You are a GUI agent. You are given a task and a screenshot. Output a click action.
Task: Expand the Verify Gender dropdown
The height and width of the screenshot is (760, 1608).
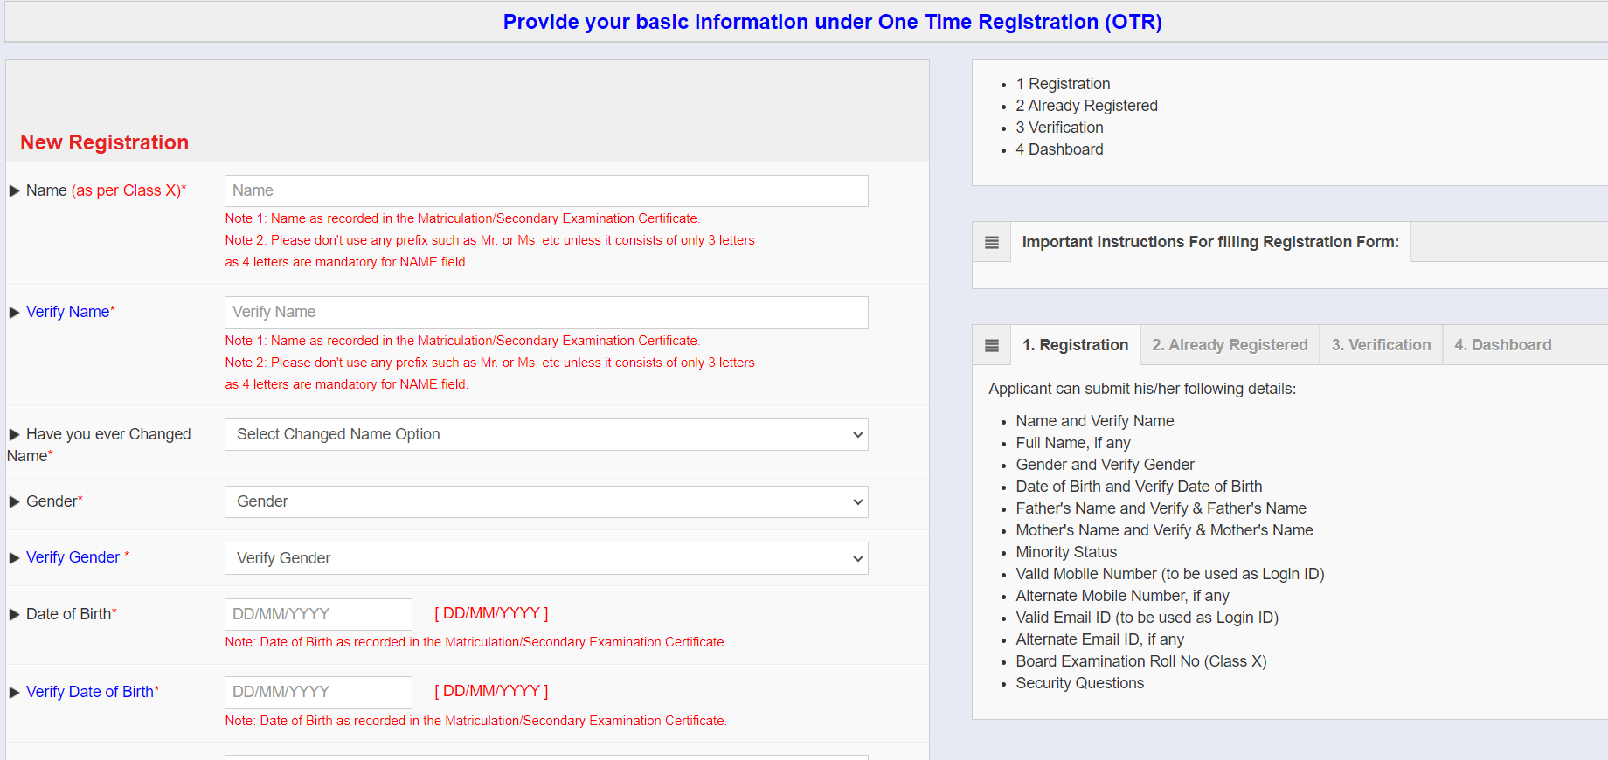pyautogui.click(x=546, y=558)
